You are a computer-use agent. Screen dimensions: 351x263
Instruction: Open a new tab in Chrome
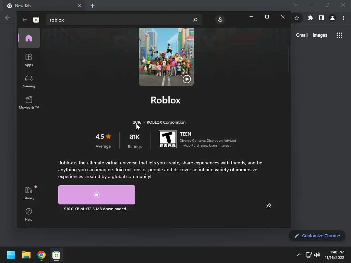click(93, 6)
